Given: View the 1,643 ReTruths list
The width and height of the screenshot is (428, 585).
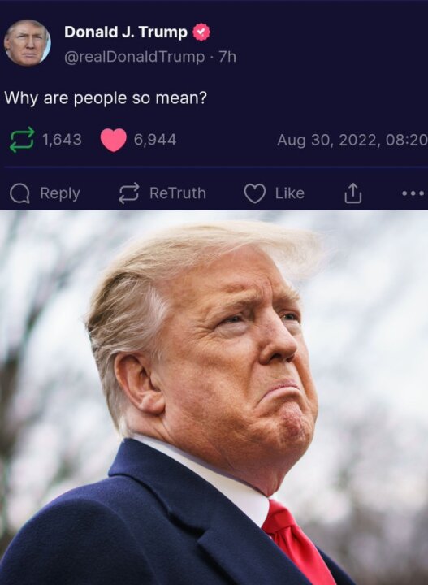Looking at the screenshot, I should tap(62, 140).
